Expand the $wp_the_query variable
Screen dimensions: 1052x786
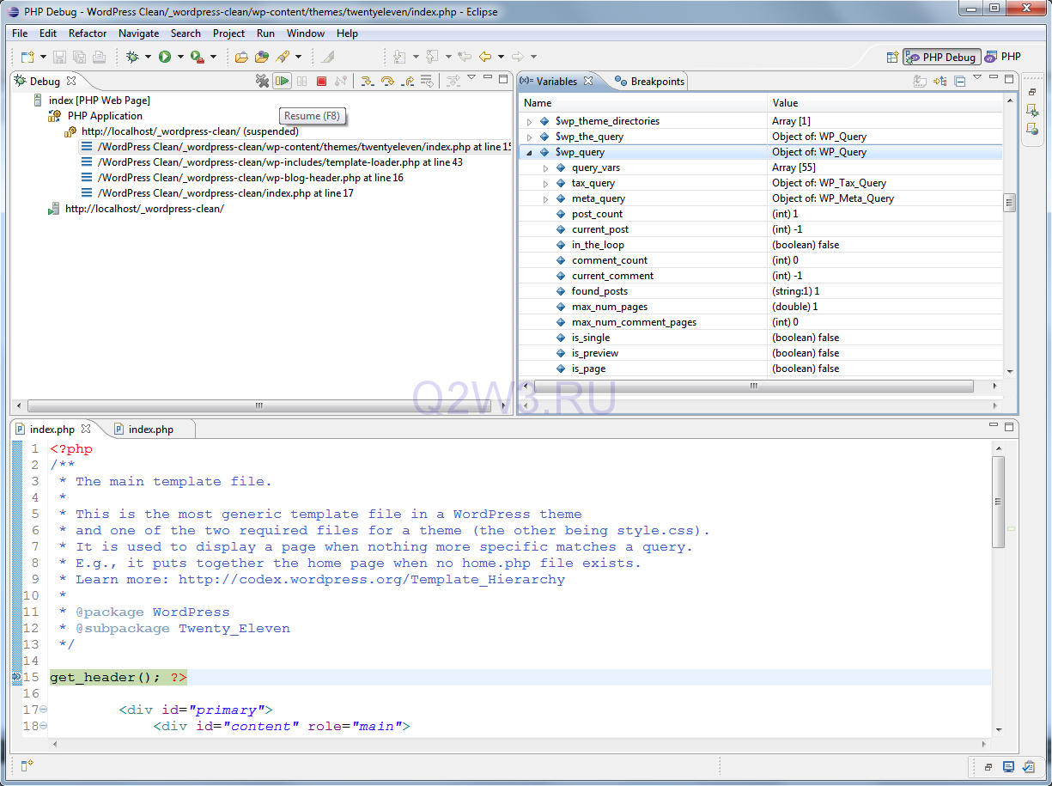(x=529, y=137)
